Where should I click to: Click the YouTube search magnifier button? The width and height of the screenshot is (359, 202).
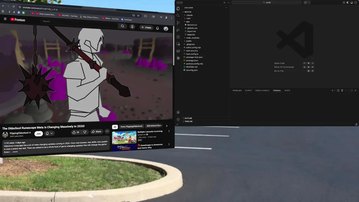122,26
